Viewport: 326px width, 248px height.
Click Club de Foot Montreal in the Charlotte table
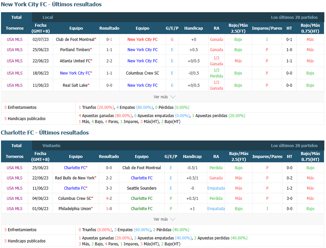[142, 168]
